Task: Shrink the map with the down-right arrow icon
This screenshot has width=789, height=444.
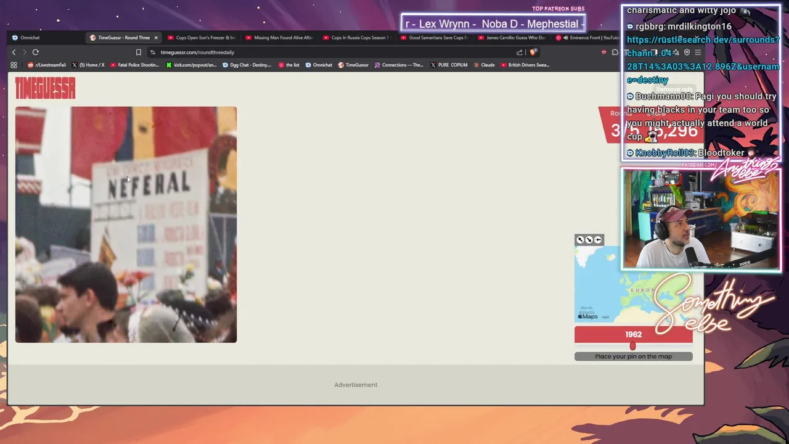Action: coord(589,240)
